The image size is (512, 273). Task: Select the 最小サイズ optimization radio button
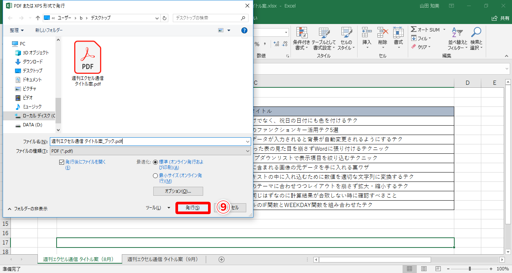[156, 175]
